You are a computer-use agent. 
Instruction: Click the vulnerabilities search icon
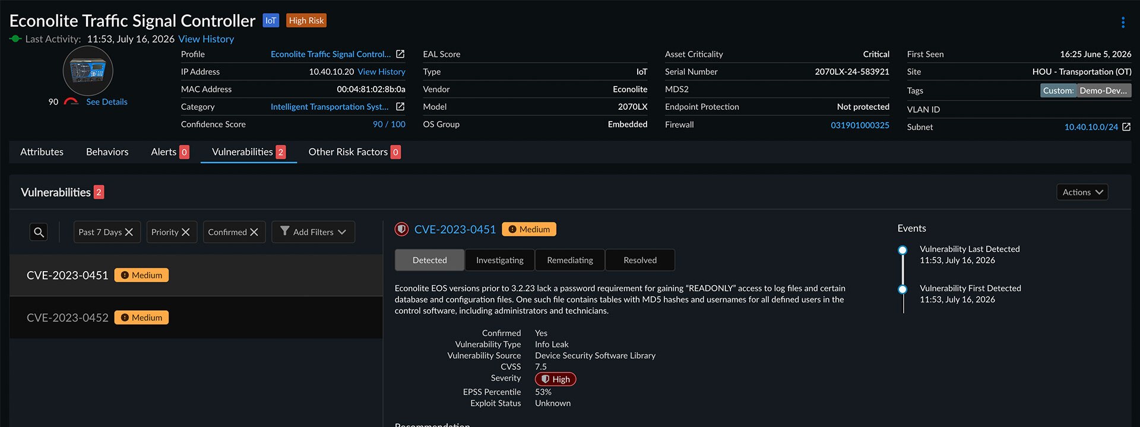coord(39,232)
